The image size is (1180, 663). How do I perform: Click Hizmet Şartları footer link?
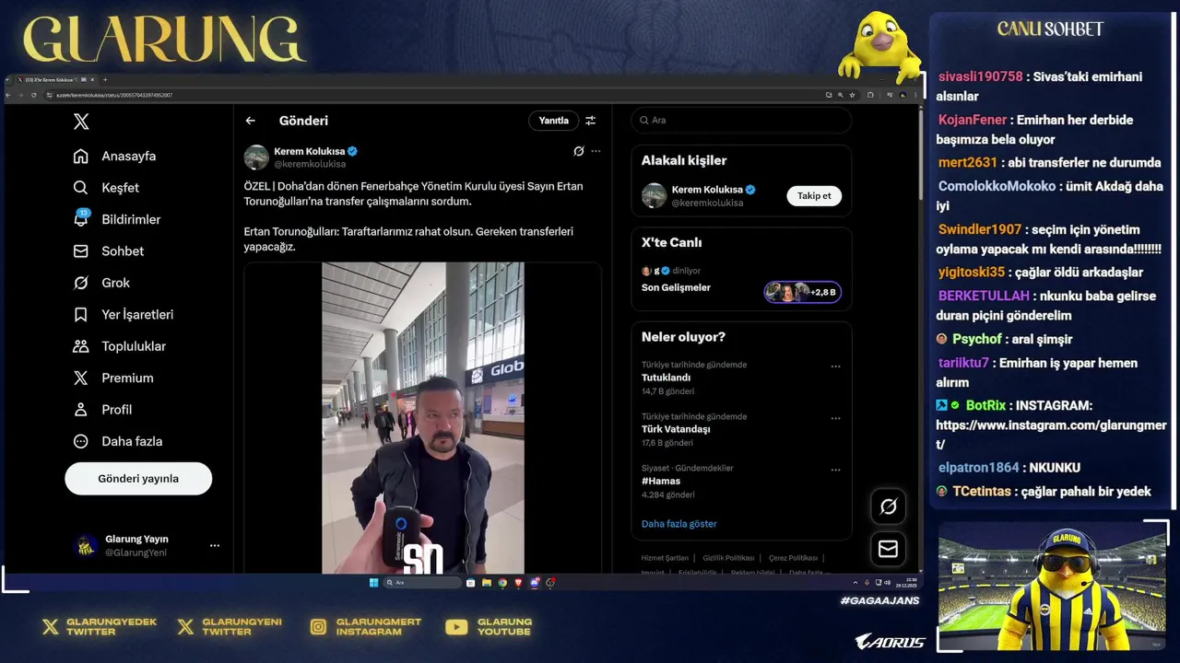click(665, 558)
